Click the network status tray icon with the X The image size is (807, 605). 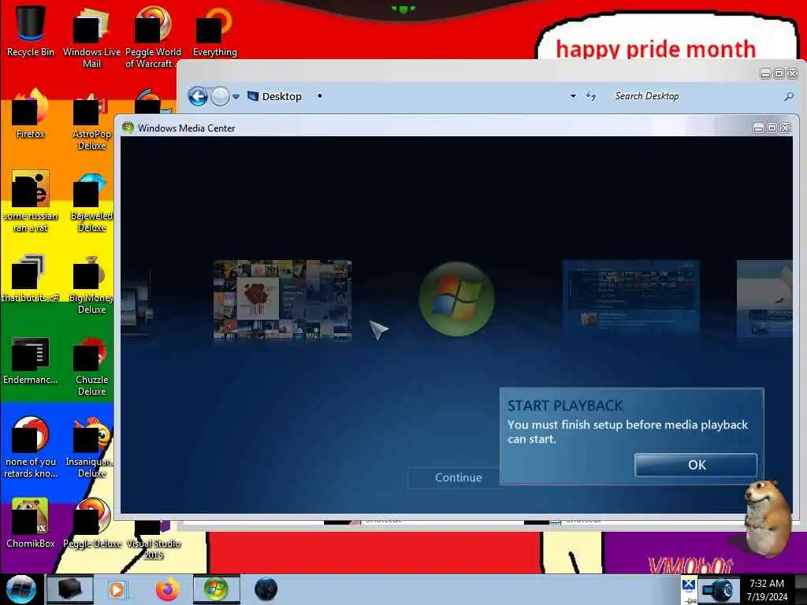tap(689, 586)
